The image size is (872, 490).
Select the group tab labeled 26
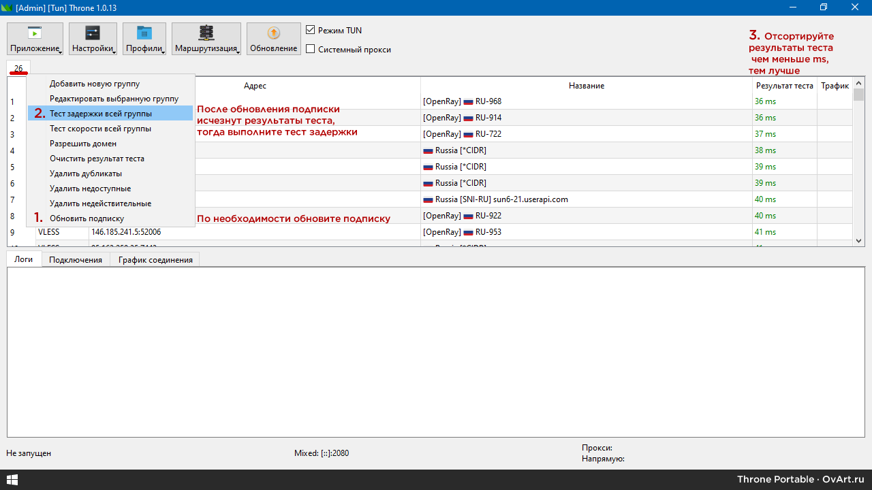(x=18, y=68)
